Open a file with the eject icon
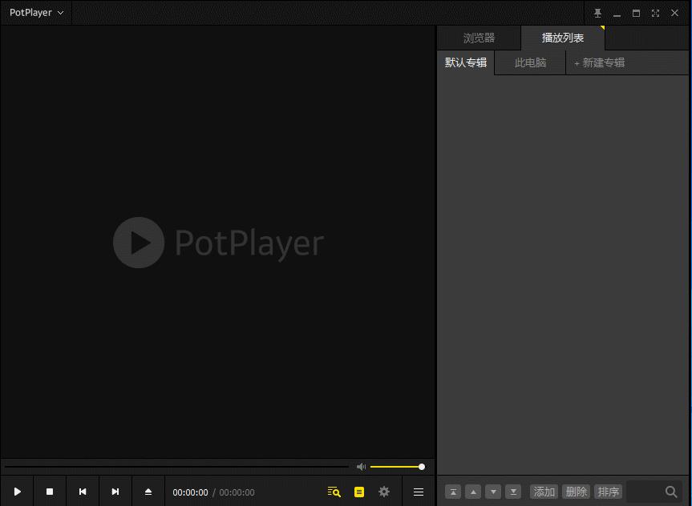The width and height of the screenshot is (692, 506). pyautogui.click(x=148, y=492)
